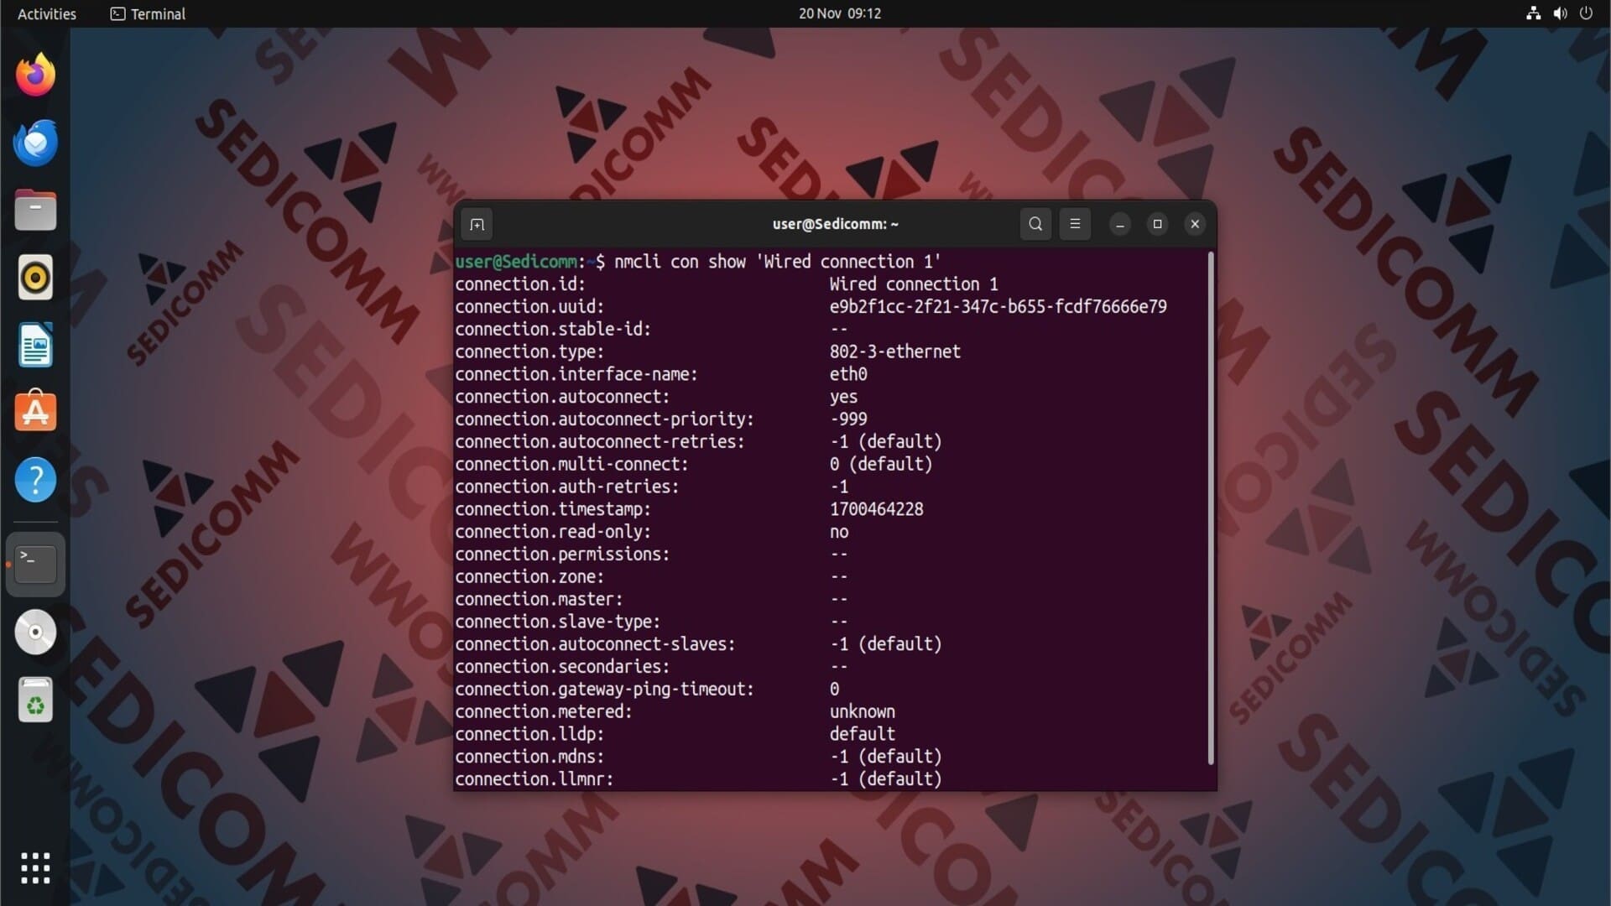Open the disc media dock icon
Image resolution: width=1611 pixels, height=906 pixels.
pos(35,633)
